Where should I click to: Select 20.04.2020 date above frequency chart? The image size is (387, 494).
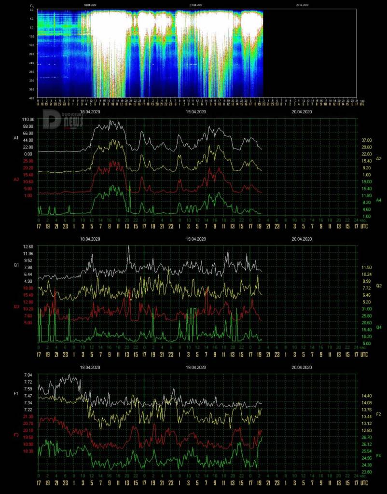tap(302, 367)
